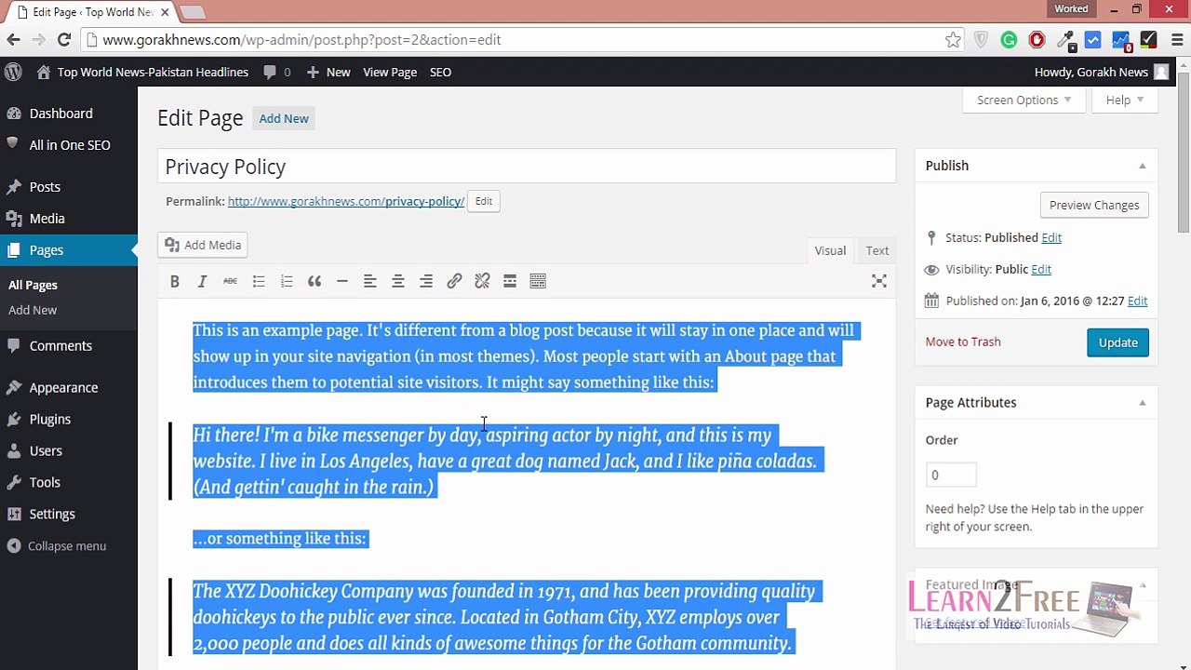The image size is (1191, 670).
Task: Align text right
Action: (x=426, y=281)
